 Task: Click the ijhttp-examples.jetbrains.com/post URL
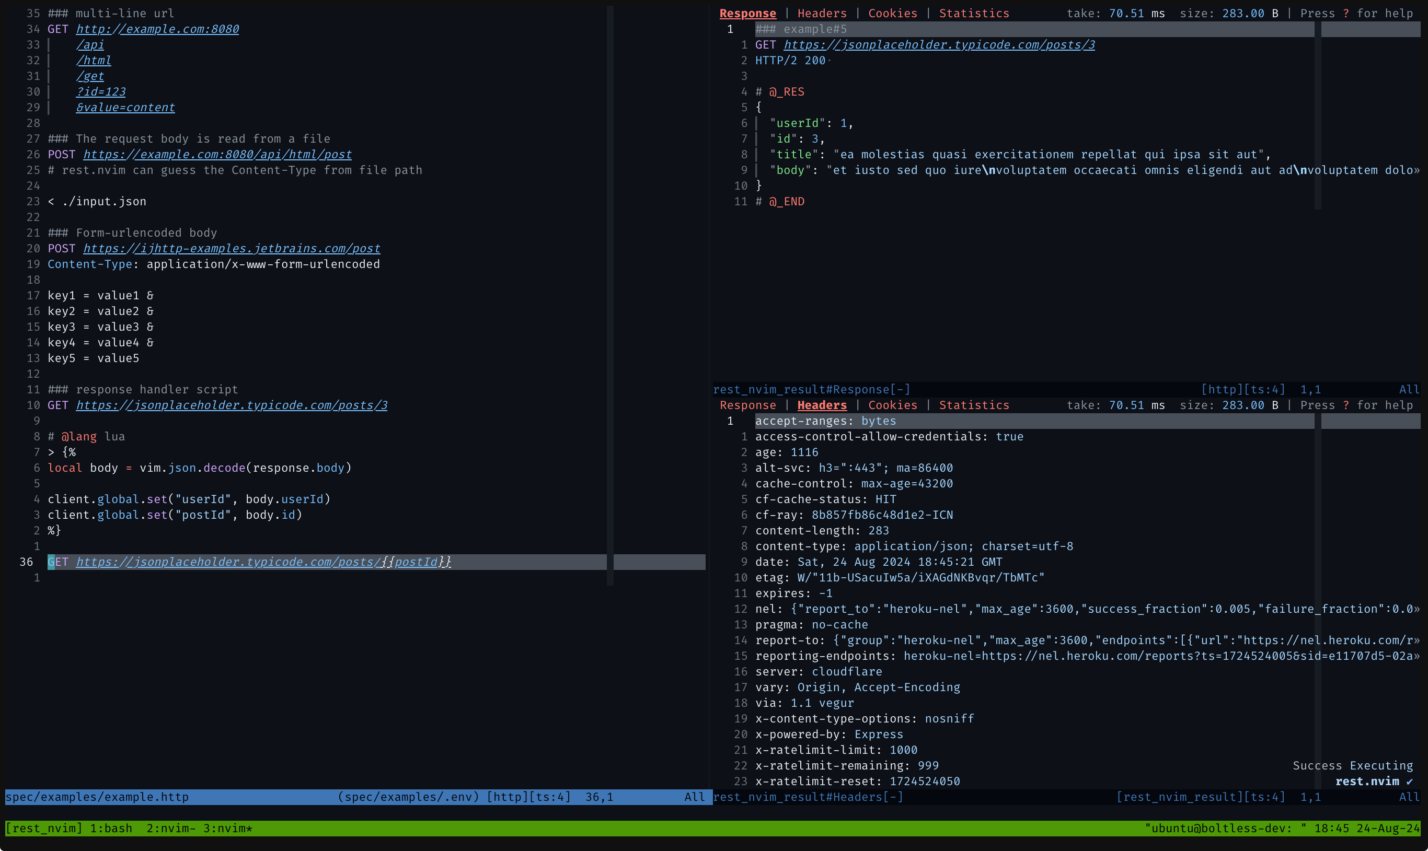pos(232,248)
